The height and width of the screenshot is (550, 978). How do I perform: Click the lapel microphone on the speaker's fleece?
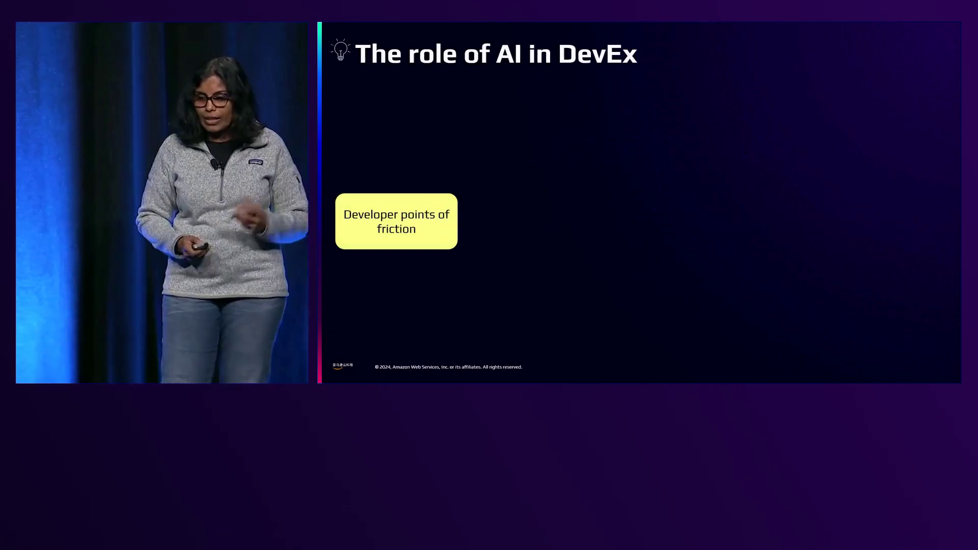tap(214, 164)
